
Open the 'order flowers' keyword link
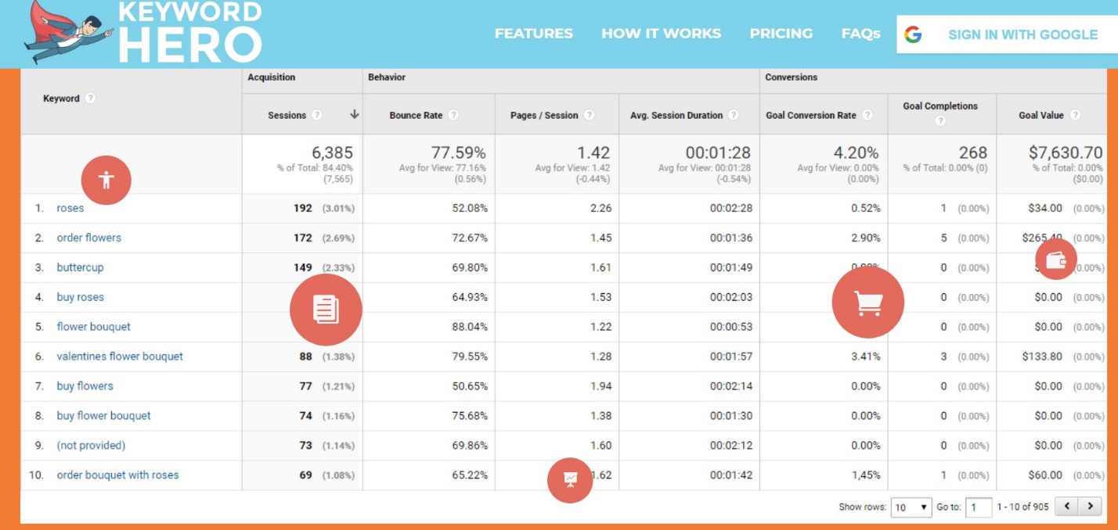[89, 238]
